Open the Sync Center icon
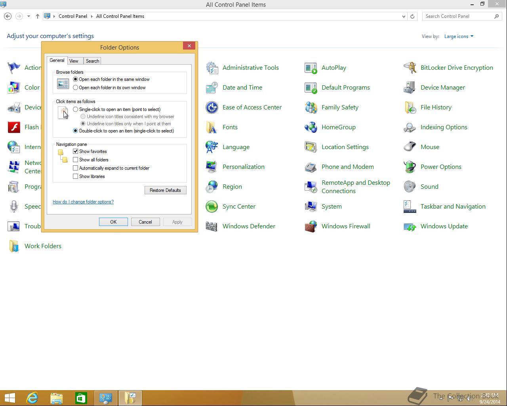Viewport: 507px width, 406px height. 212,207
